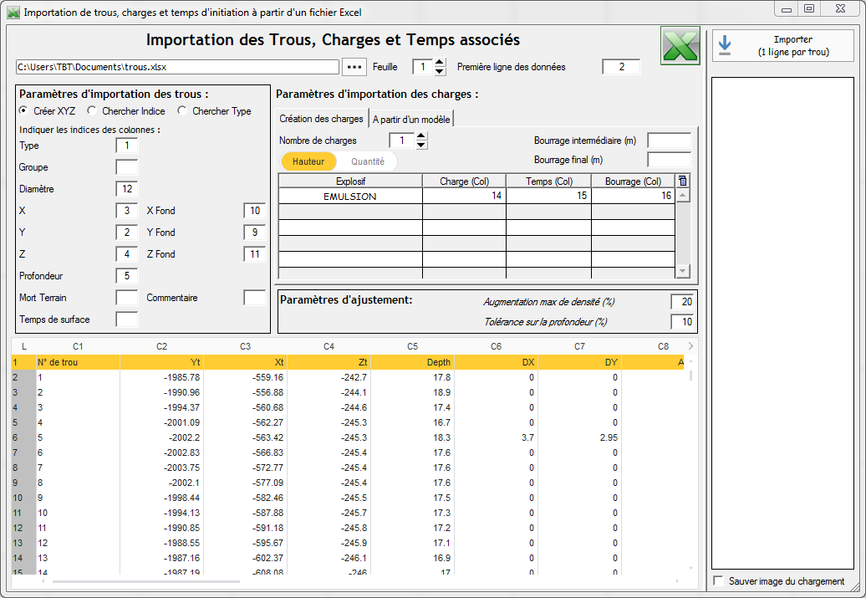Click the Z Fond column index field
Image resolution: width=866 pixels, height=598 pixels.
pyautogui.click(x=255, y=254)
